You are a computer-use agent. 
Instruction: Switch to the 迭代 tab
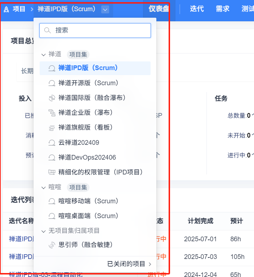pyautogui.click(x=197, y=9)
